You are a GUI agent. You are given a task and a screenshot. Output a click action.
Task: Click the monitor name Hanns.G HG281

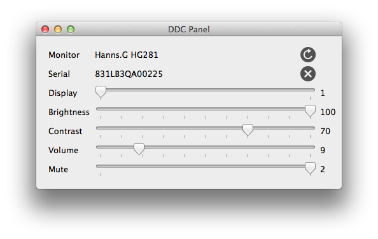point(127,55)
